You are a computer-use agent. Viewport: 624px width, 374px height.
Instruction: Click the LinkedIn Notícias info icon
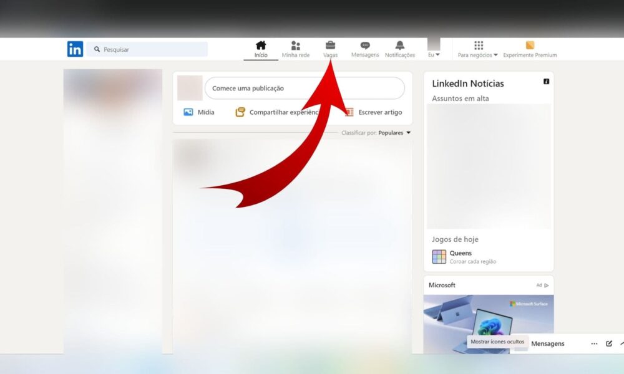[546, 82]
